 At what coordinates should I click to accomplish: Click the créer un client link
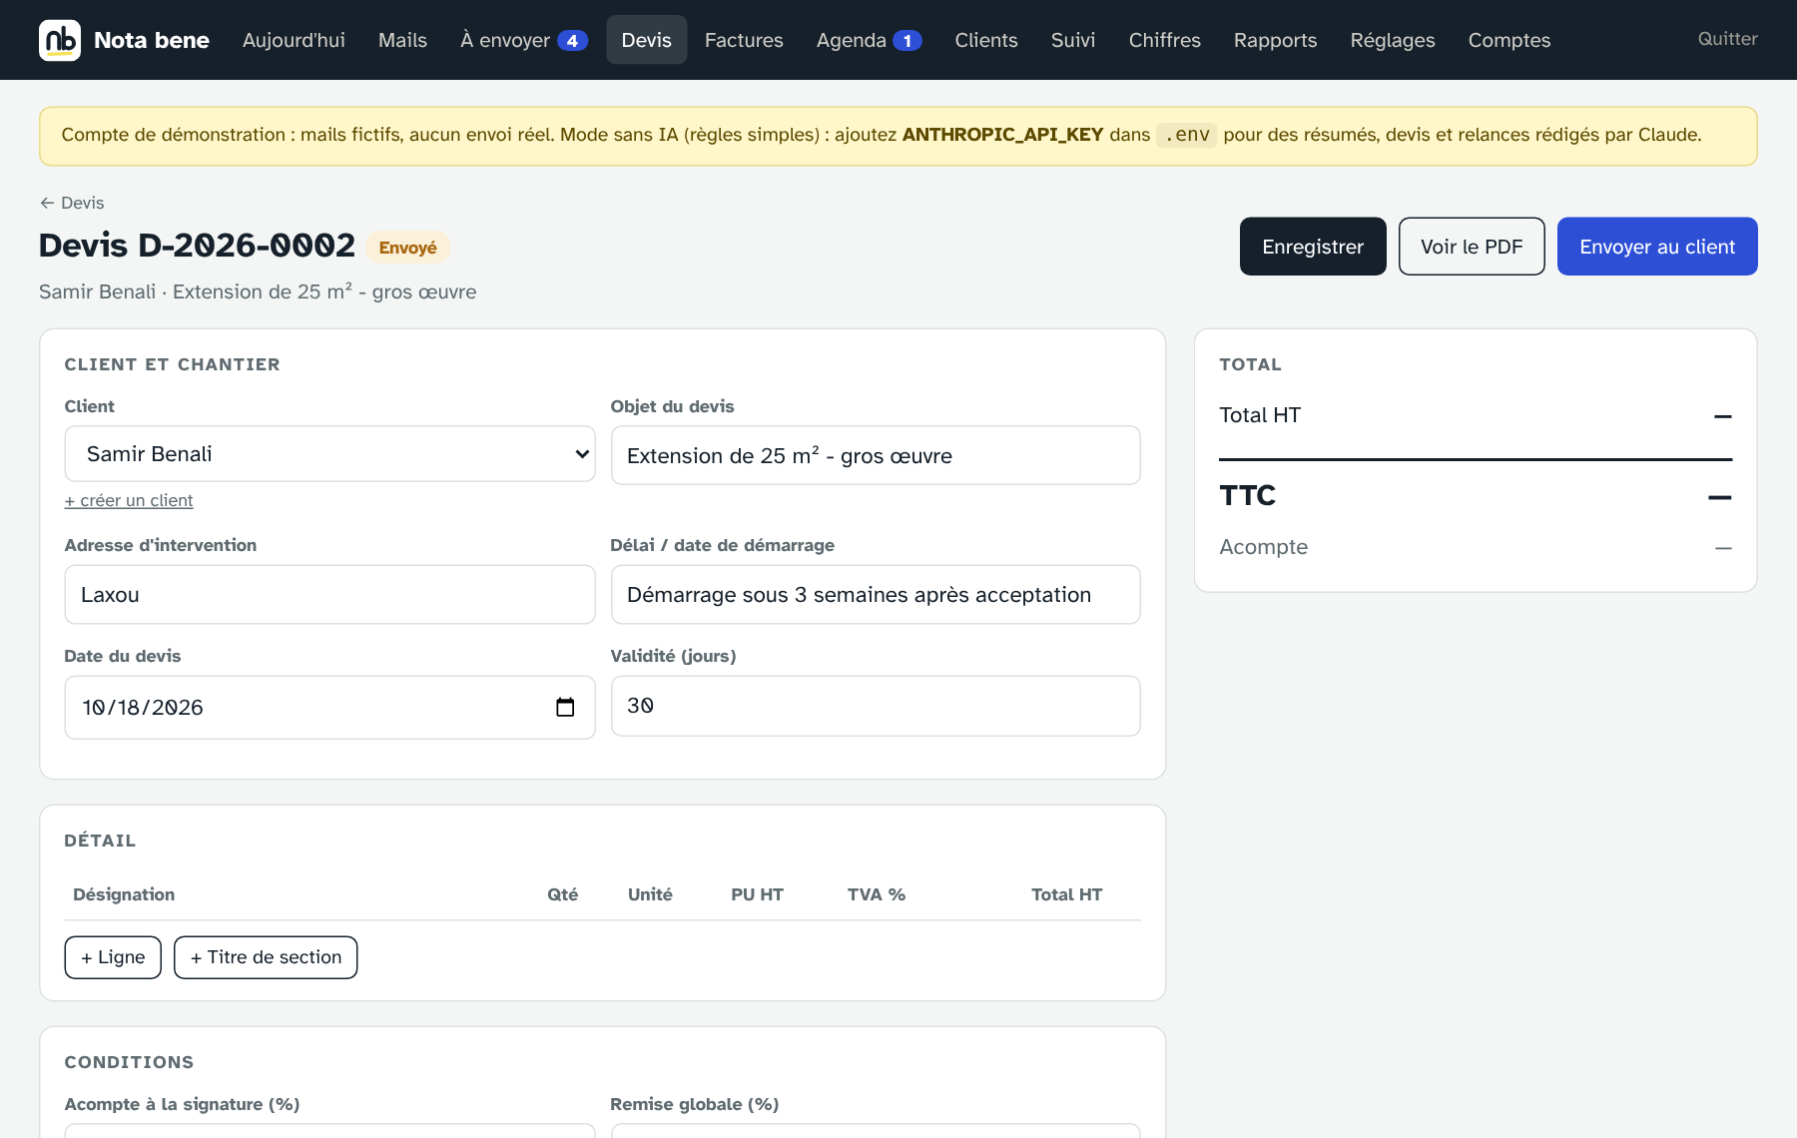point(129,500)
